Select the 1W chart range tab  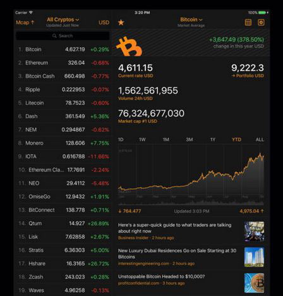pos(142,140)
